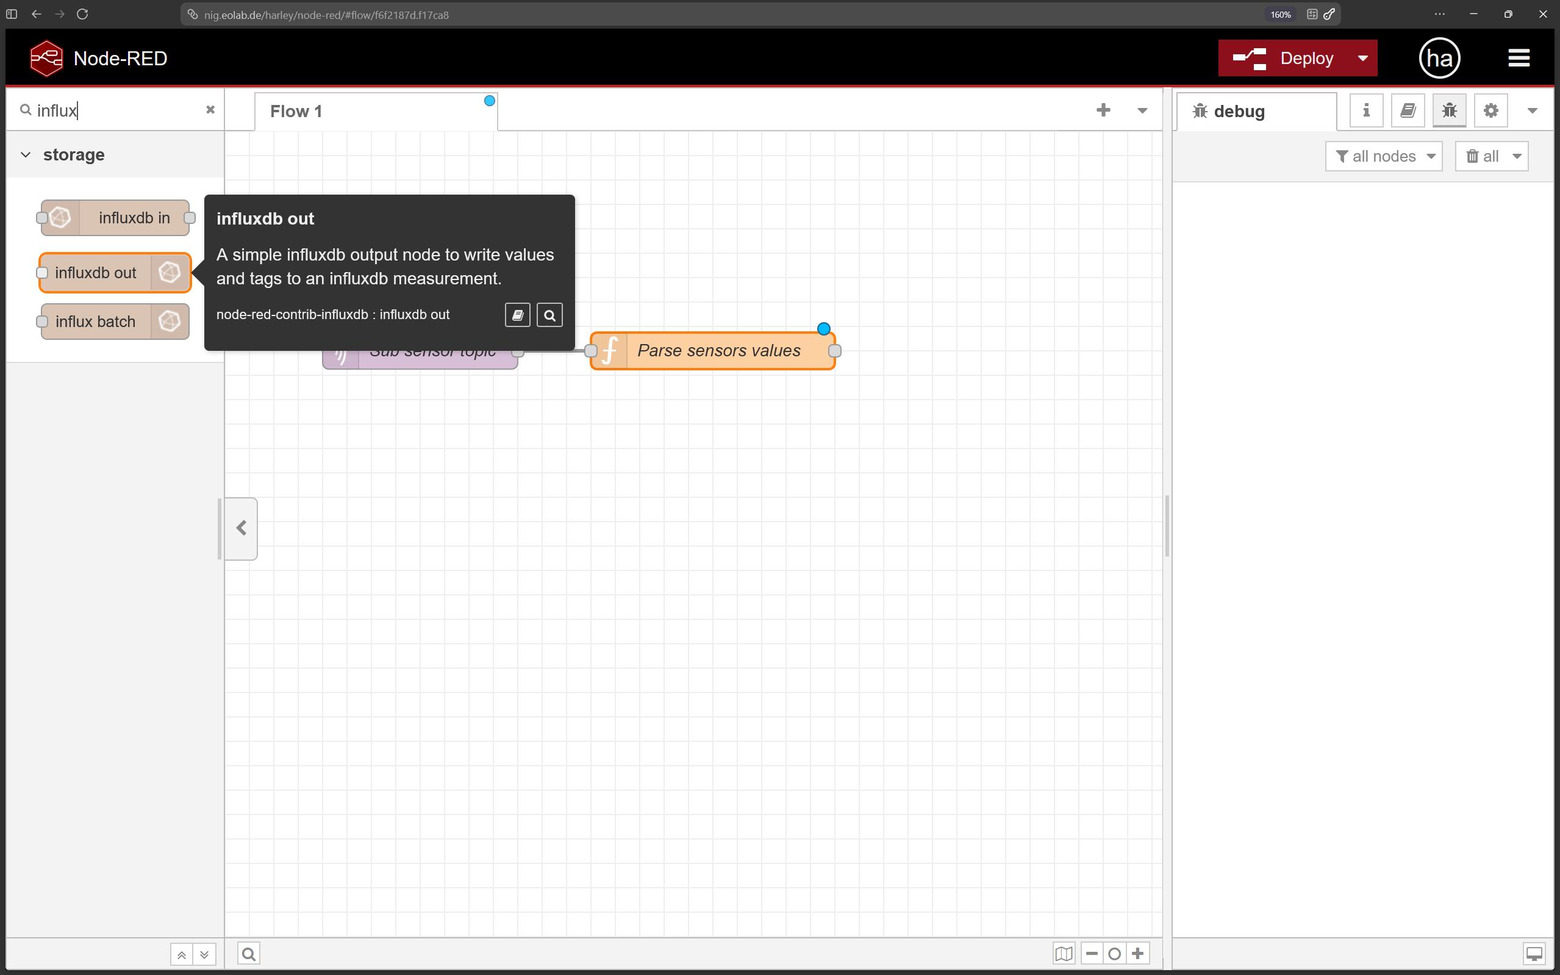Click the 160% zoom level indicator

coord(1280,14)
